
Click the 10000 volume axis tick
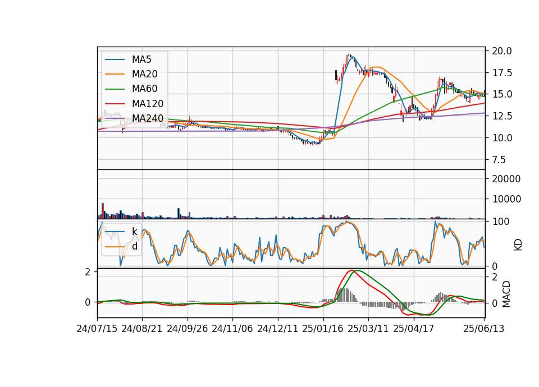pos(506,199)
